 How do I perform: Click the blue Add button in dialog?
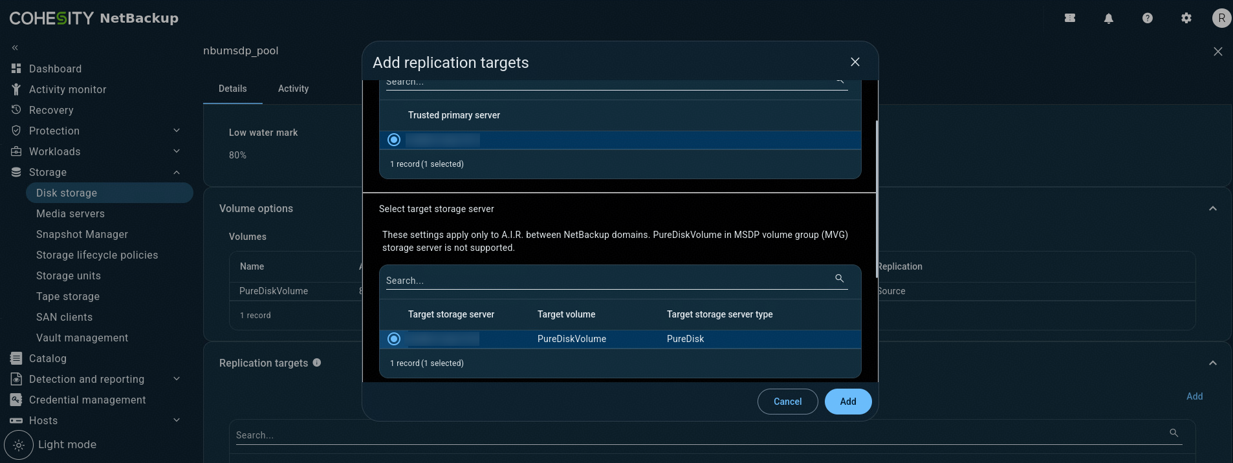(x=848, y=402)
